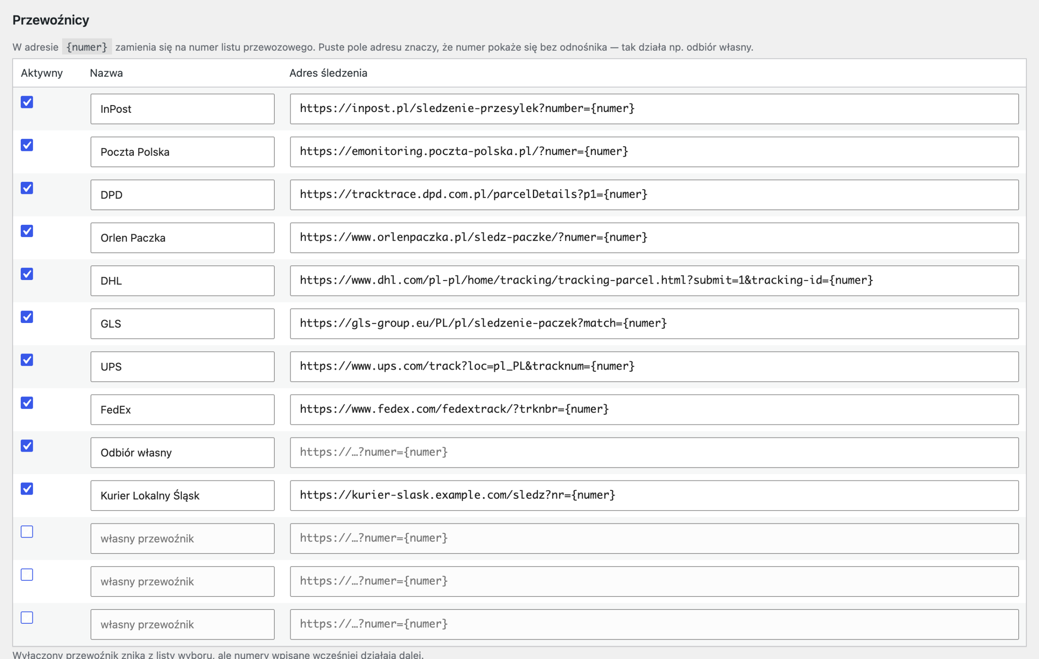Screen dimensions: 1039x659
Task: Uncheck the InPost active checkbox
Action: click(27, 102)
